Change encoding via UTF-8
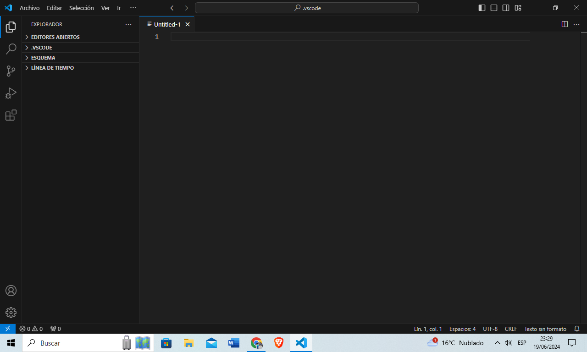This screenshot has width=587, height=352. (x=490, y=329)
